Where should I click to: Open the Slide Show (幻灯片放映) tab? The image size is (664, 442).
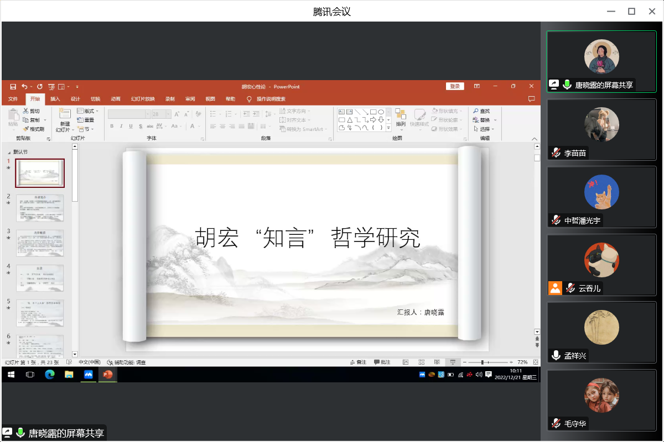[142, 99]
